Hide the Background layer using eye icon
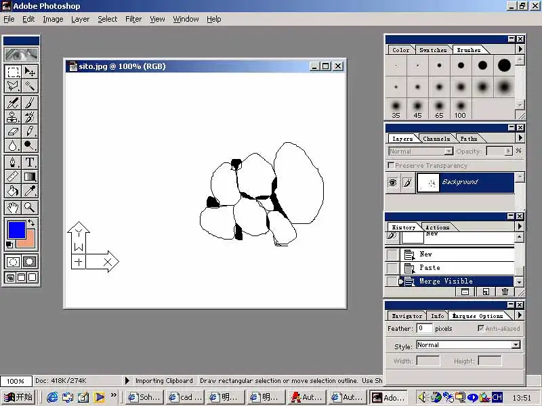Viewport: 542px width, 406px height. pos(392,183)
